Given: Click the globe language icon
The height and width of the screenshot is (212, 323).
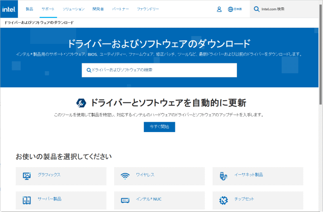Looking at the screenshot, I should [x=230, y=9].
